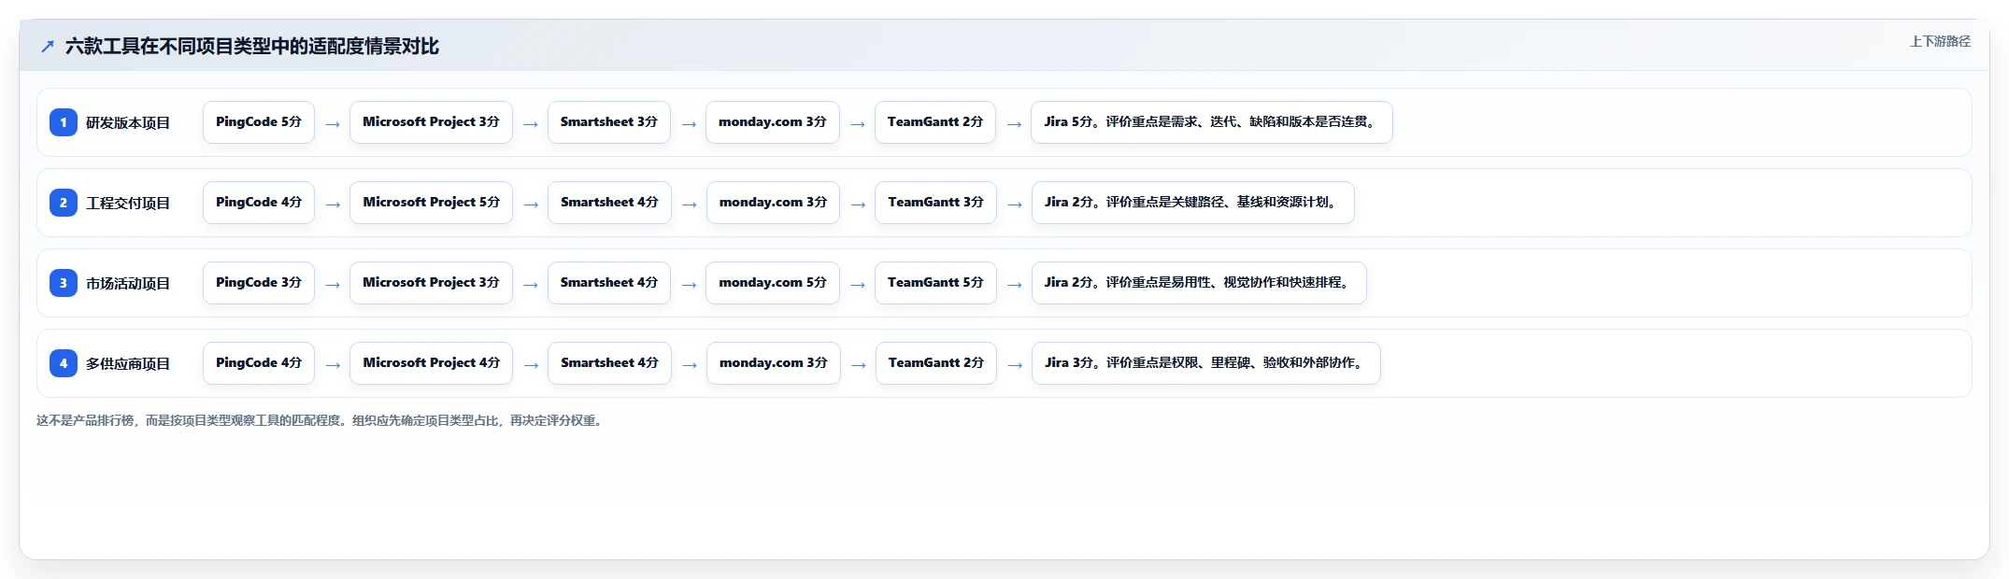Click the number 1 badge for 研发版本项目
This screenshot has width=2009, height=579.
(x=64, y=122)
